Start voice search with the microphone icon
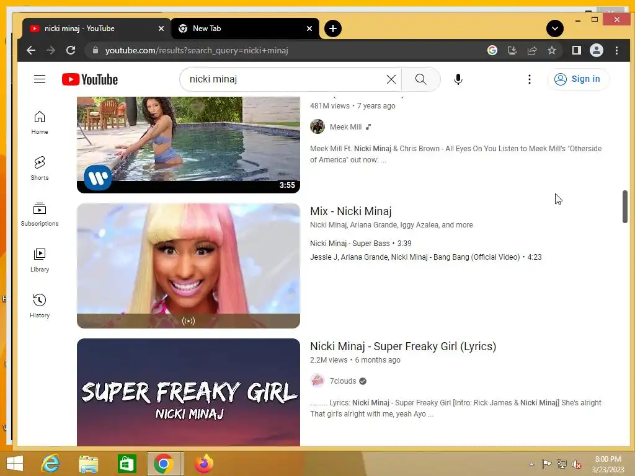This screenshot has height=476, width=635. pyautogui.click(x=458, y=79)
